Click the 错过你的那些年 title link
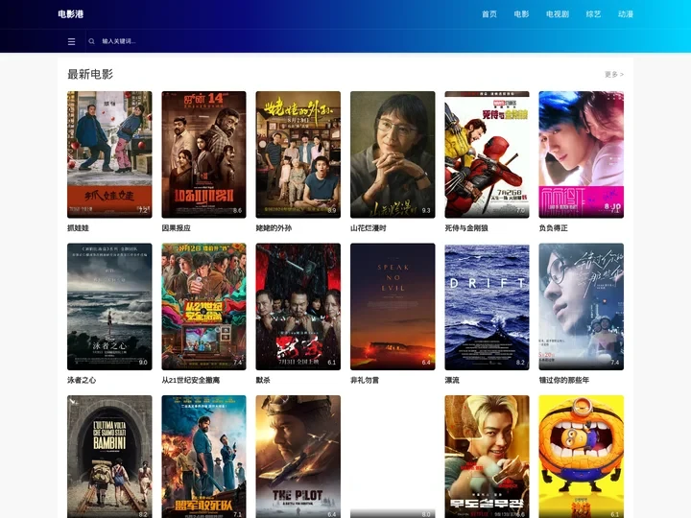The width and height of the screenshot is (691, 518). coord(564,380)
